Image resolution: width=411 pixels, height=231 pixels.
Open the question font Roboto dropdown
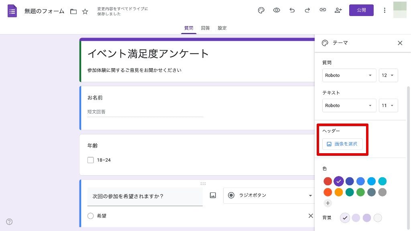(x=349, y=75)
